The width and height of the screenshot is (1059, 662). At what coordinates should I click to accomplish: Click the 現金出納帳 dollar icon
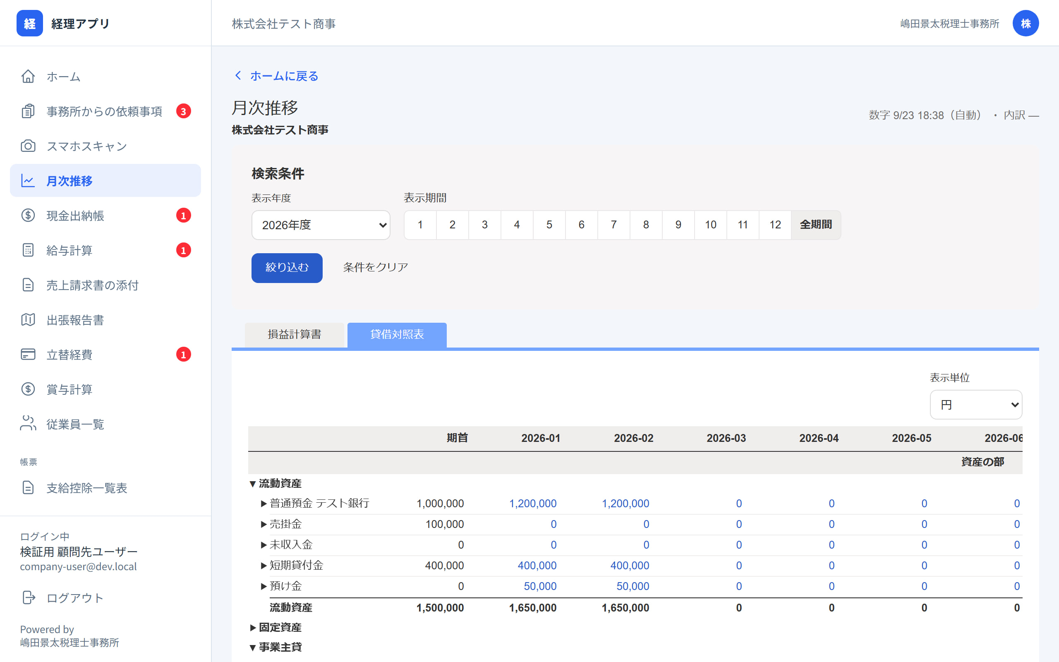(x=28, y=216)
